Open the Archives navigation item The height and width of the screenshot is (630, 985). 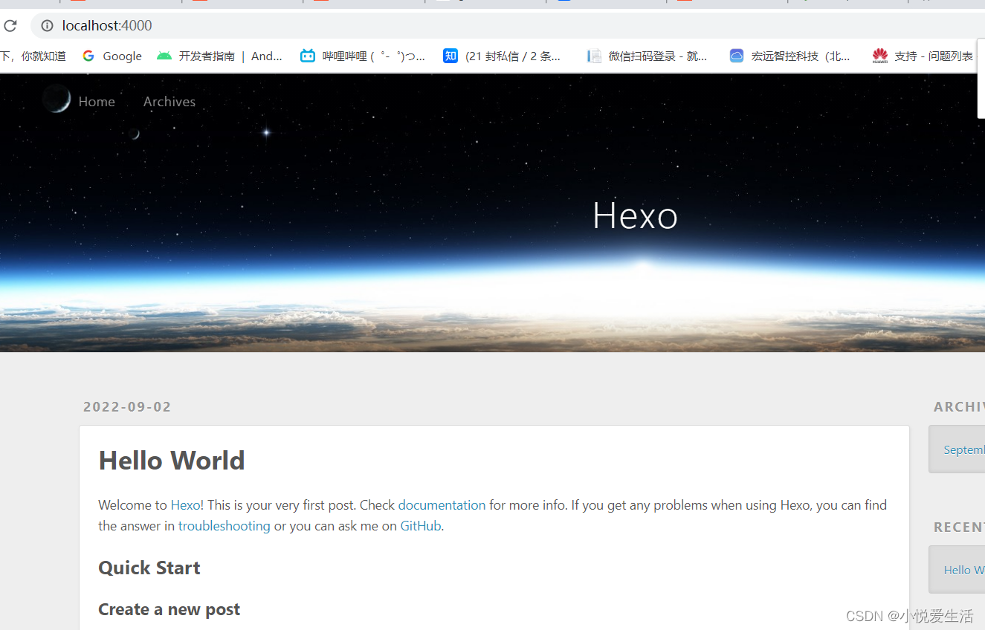coord(169,101)
